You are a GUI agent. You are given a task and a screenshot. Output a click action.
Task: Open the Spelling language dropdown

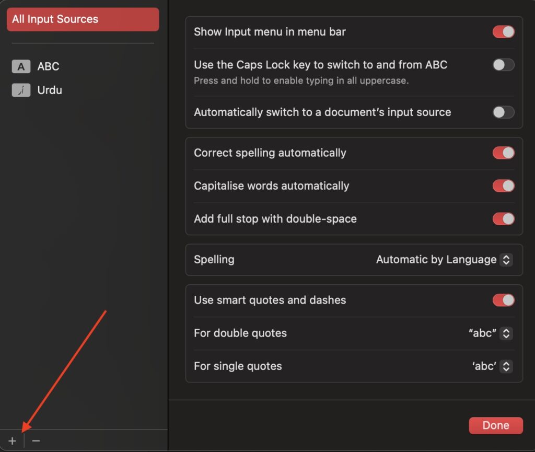(505, 259)
